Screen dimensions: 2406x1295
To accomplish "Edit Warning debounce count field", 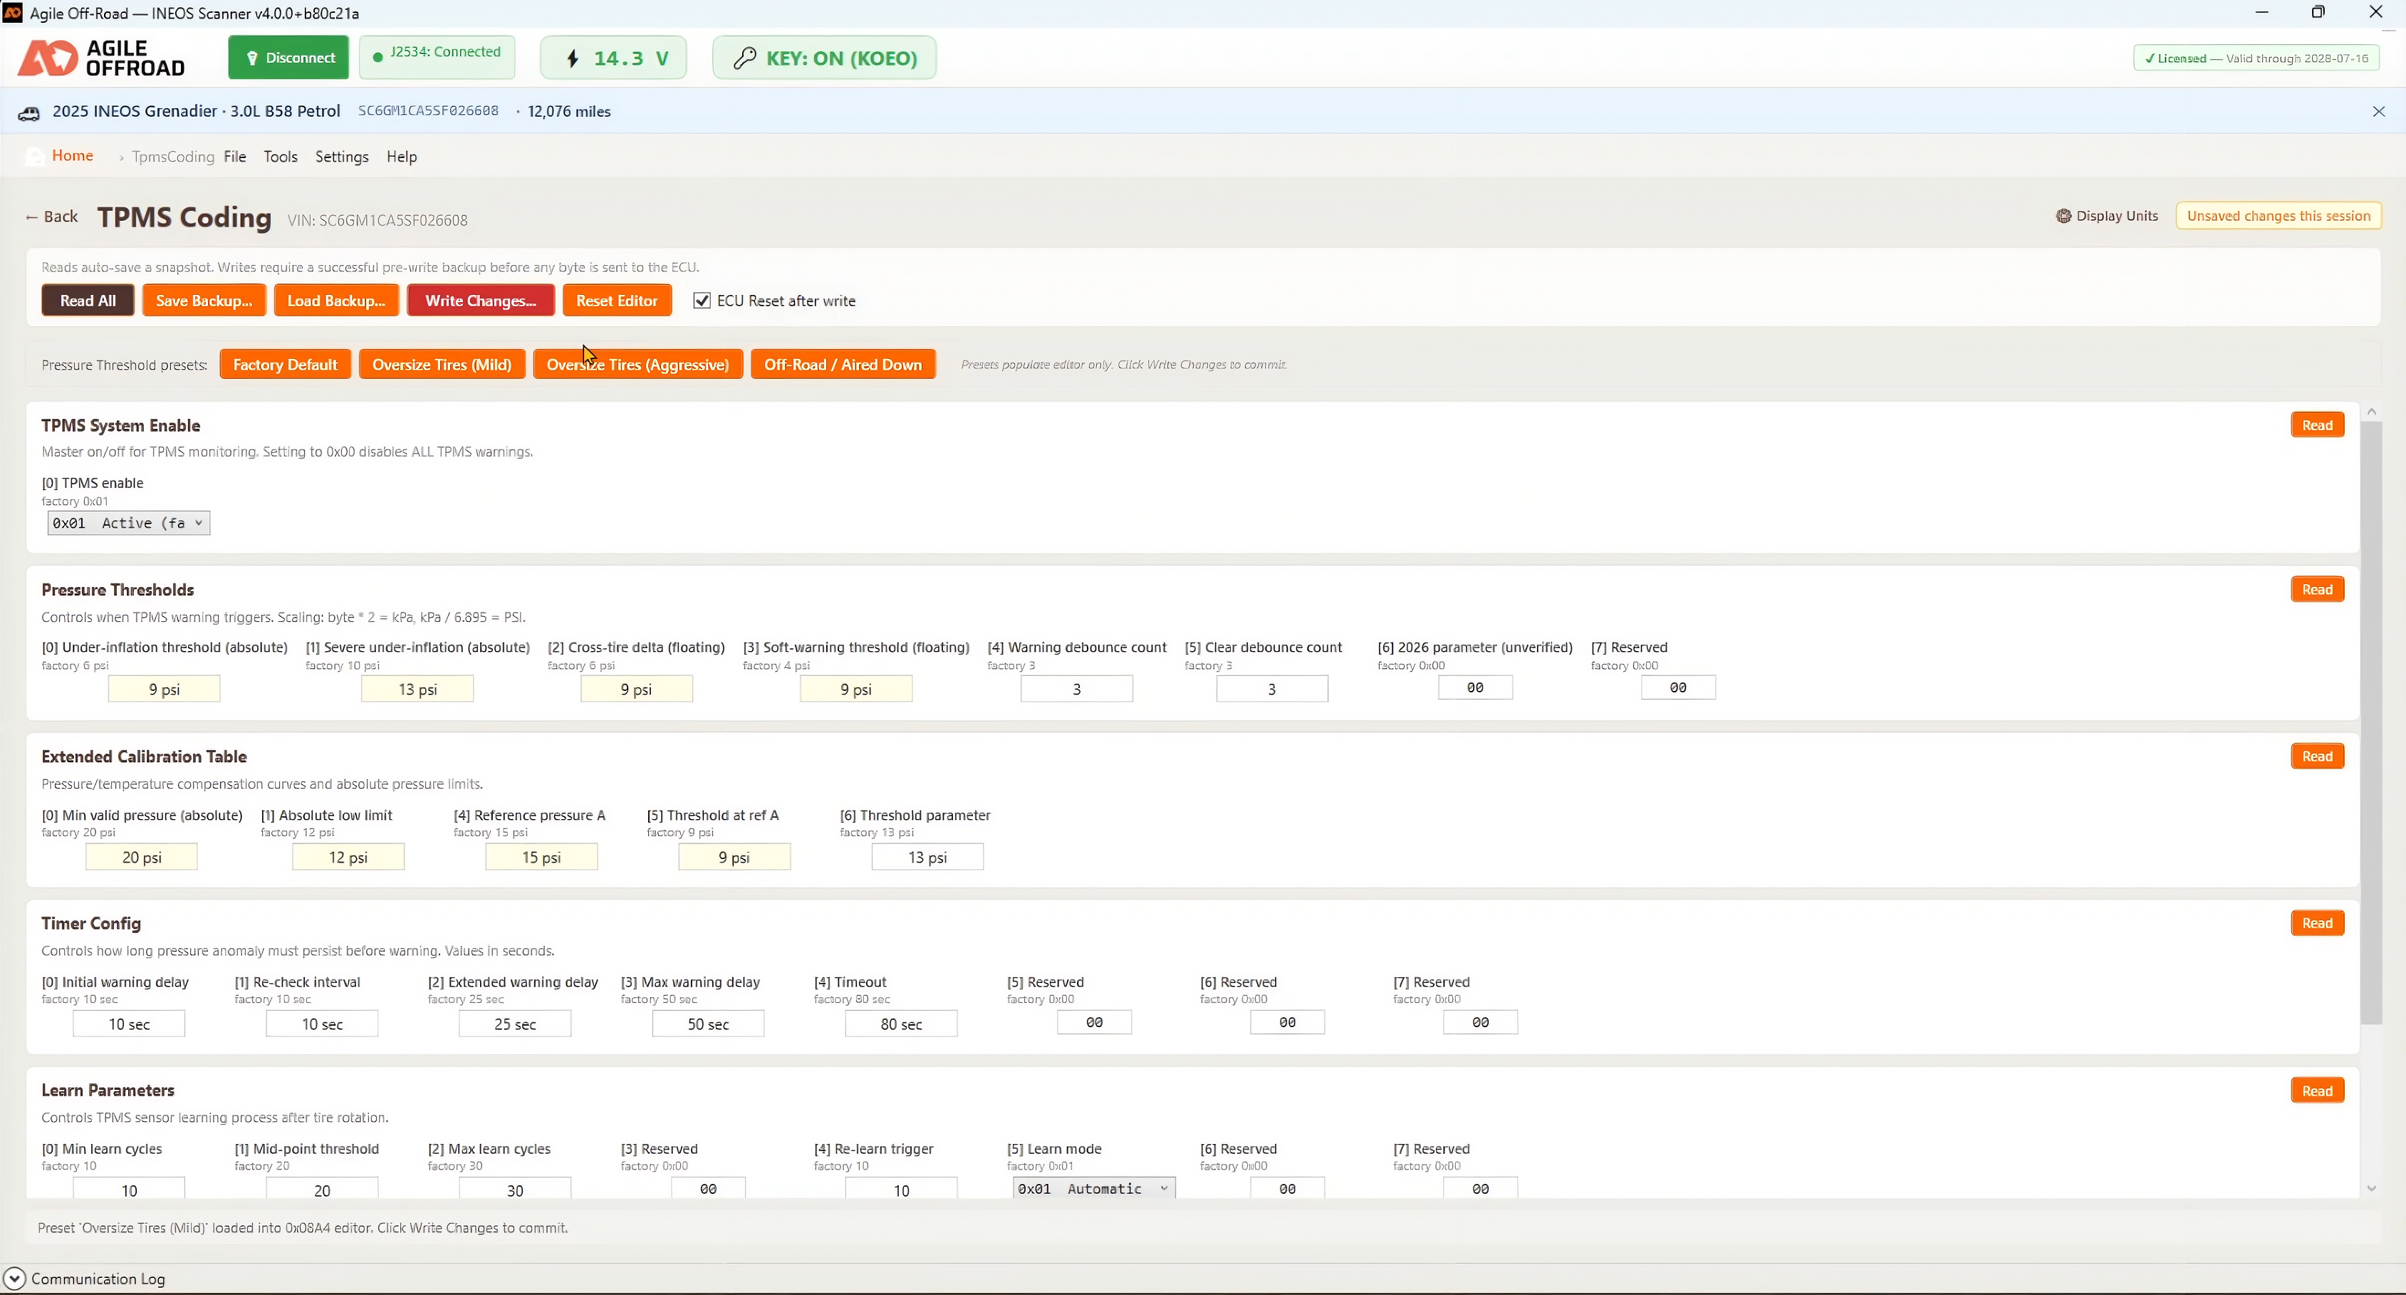I will (1077, 690).
